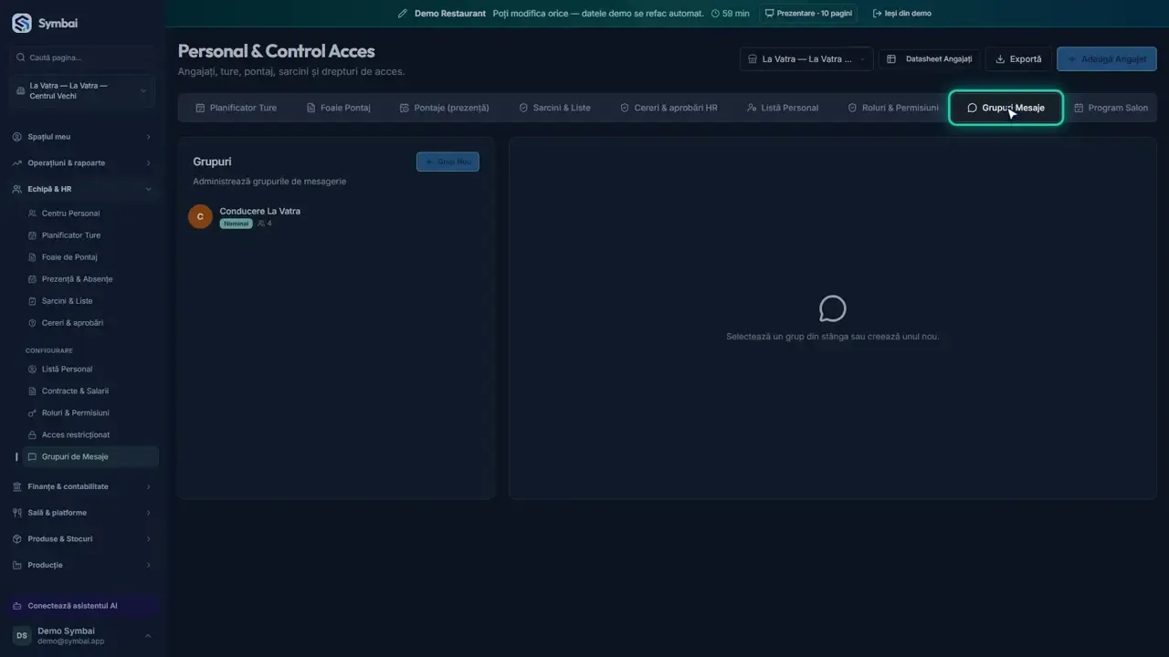Open the Demo Symbai account menu
Viewport: 1169px width, 657px height.
(x=83, y=635)
